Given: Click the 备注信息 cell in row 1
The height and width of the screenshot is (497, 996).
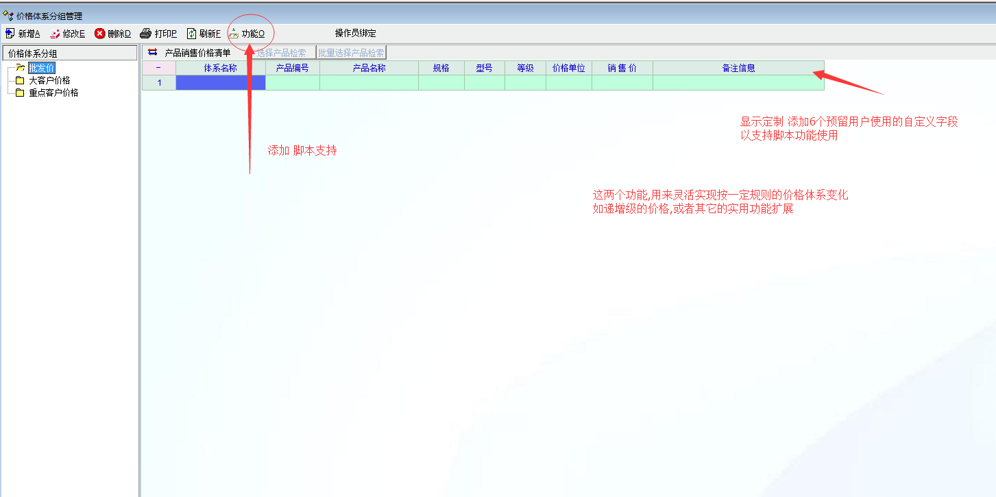Looking at the screenshot, I should coord(738,83).
